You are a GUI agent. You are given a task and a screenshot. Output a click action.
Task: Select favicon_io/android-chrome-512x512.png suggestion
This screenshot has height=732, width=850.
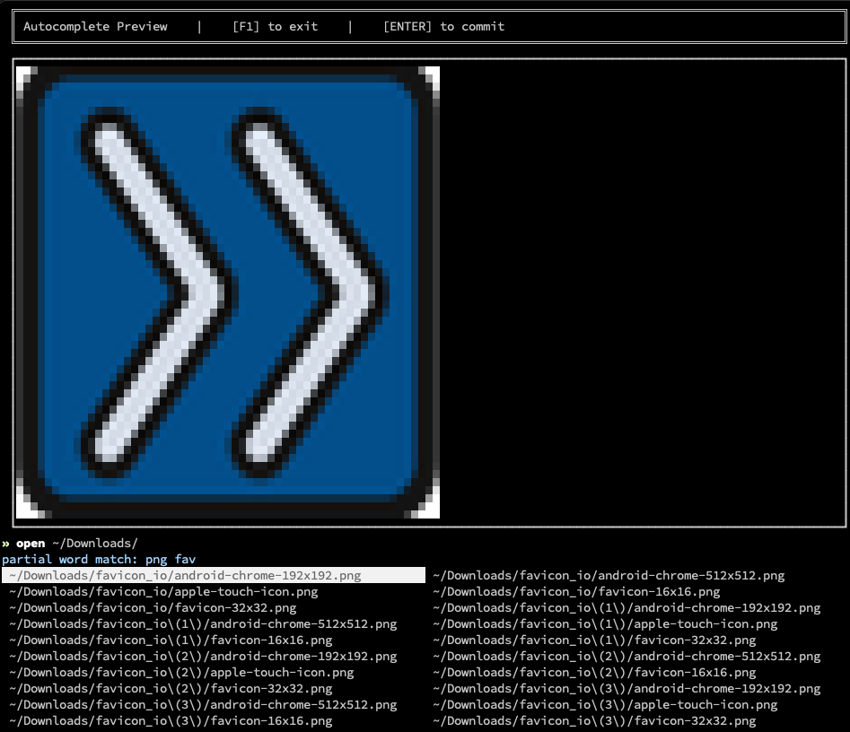609,575
